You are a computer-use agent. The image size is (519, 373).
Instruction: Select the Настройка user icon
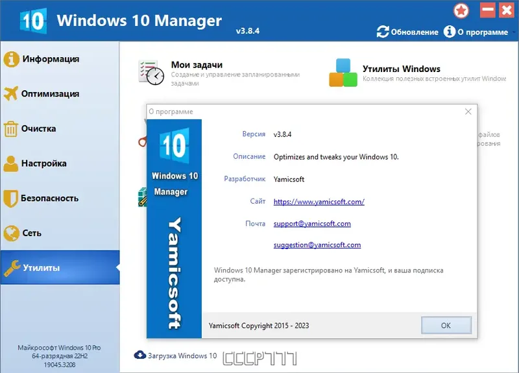pos(11,164)
